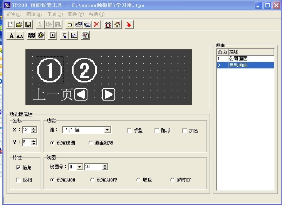Viewport: 282px width, 205px height.
Task: Click the red download arrow icon
Action: (x=129, y=25)
